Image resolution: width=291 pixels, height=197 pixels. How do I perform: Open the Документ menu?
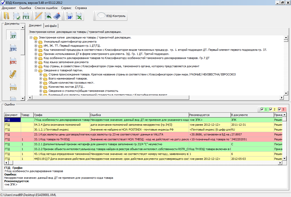(9, 8)
